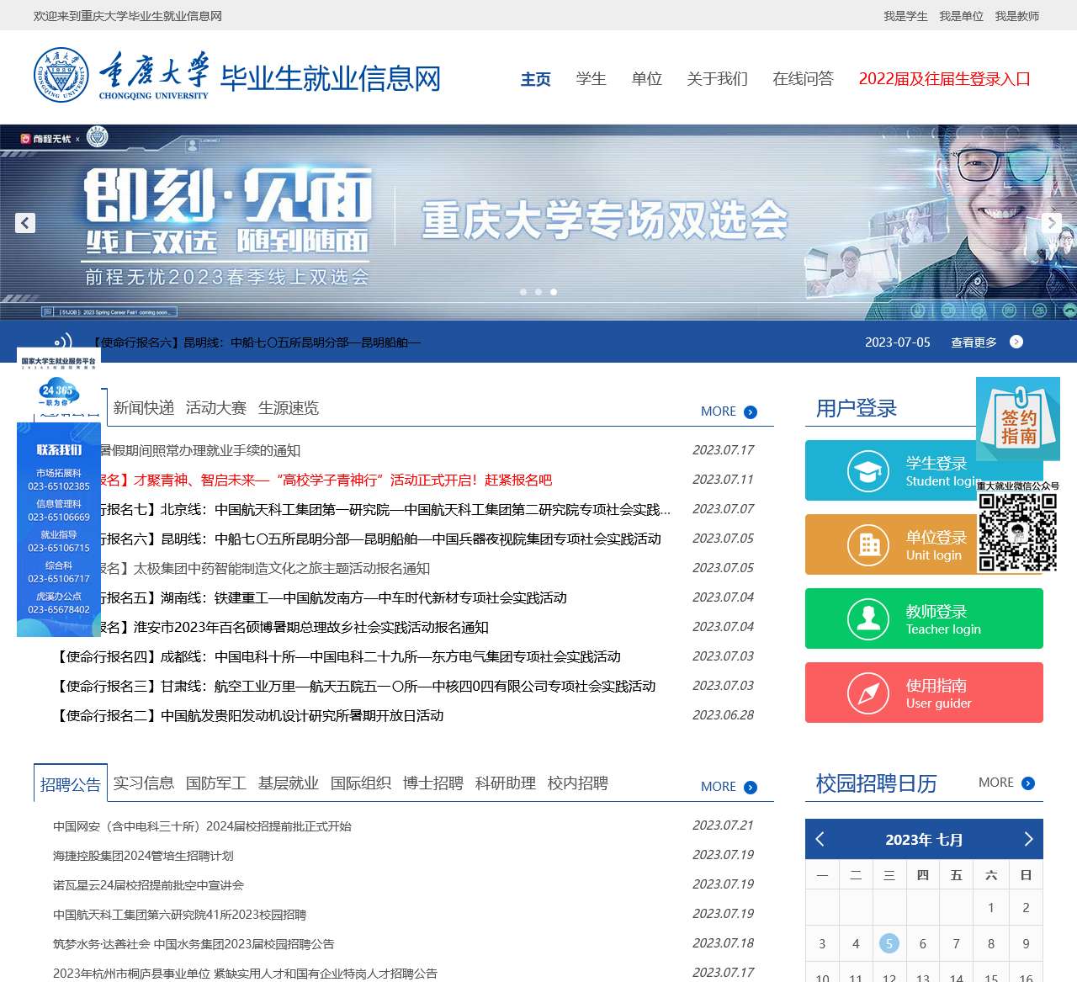Open the 学生 navigation item

592,79
